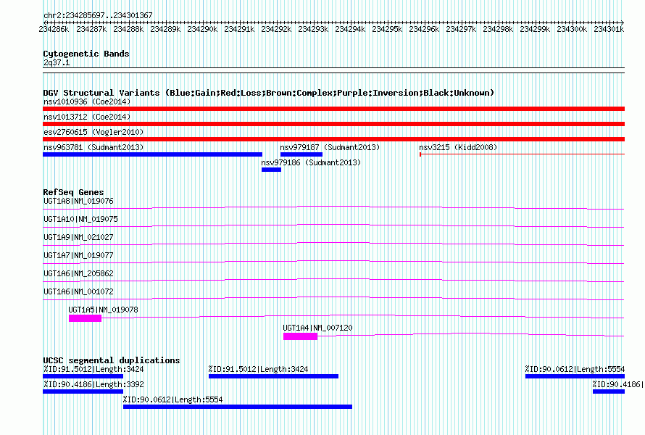645x435 pixels.
Task: Click the 234286k ruler tick label
Action: (54, 29)
